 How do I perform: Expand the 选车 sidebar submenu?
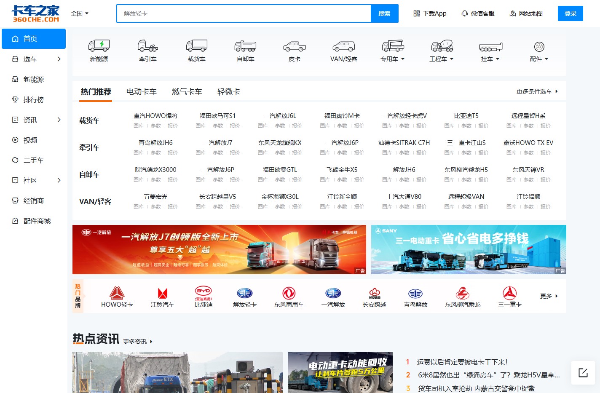tap(59, 59)
